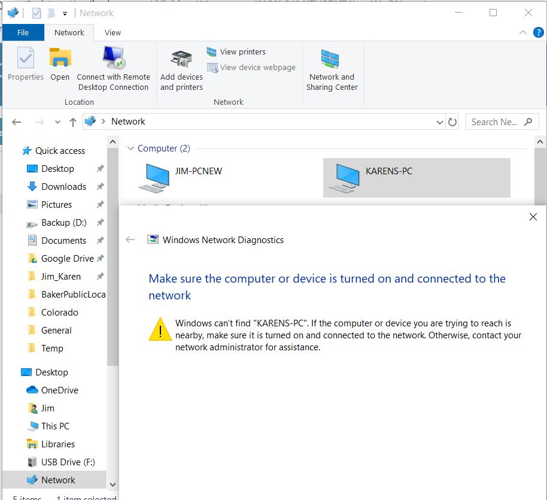The height and width of the screenshot is (500, 547).
Task: Open Pictures in navigation pane
Action: (x=56, y=205)
